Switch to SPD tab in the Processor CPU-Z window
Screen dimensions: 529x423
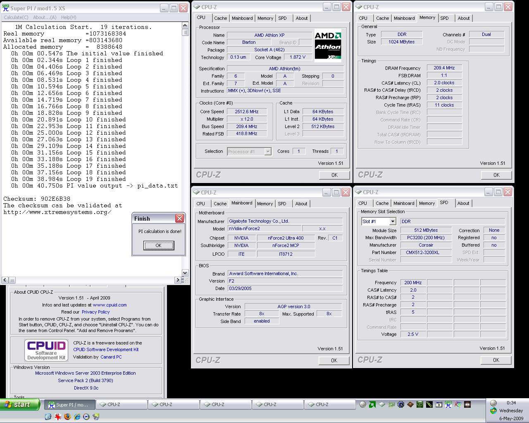(x=283, y=18)
